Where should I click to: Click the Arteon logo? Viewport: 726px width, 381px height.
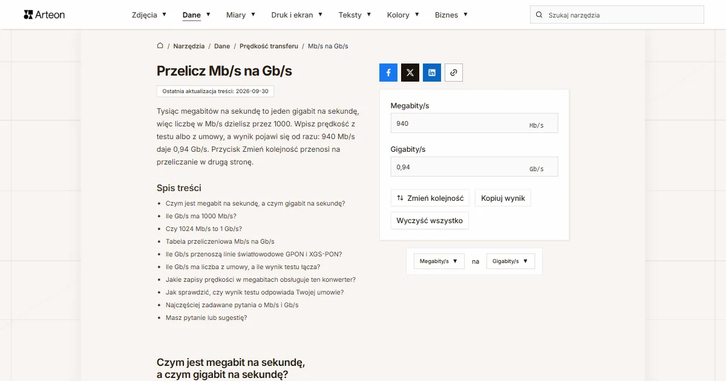pos(44,15)
